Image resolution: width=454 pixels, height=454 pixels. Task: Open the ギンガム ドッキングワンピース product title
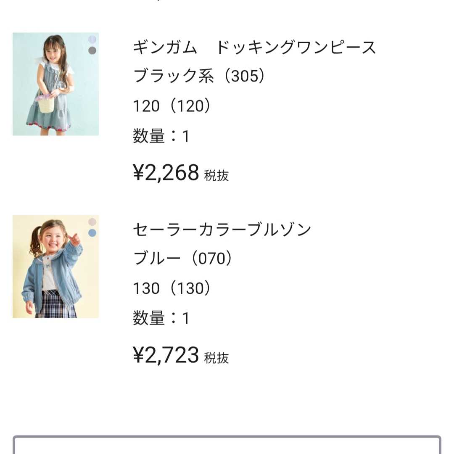254,47
